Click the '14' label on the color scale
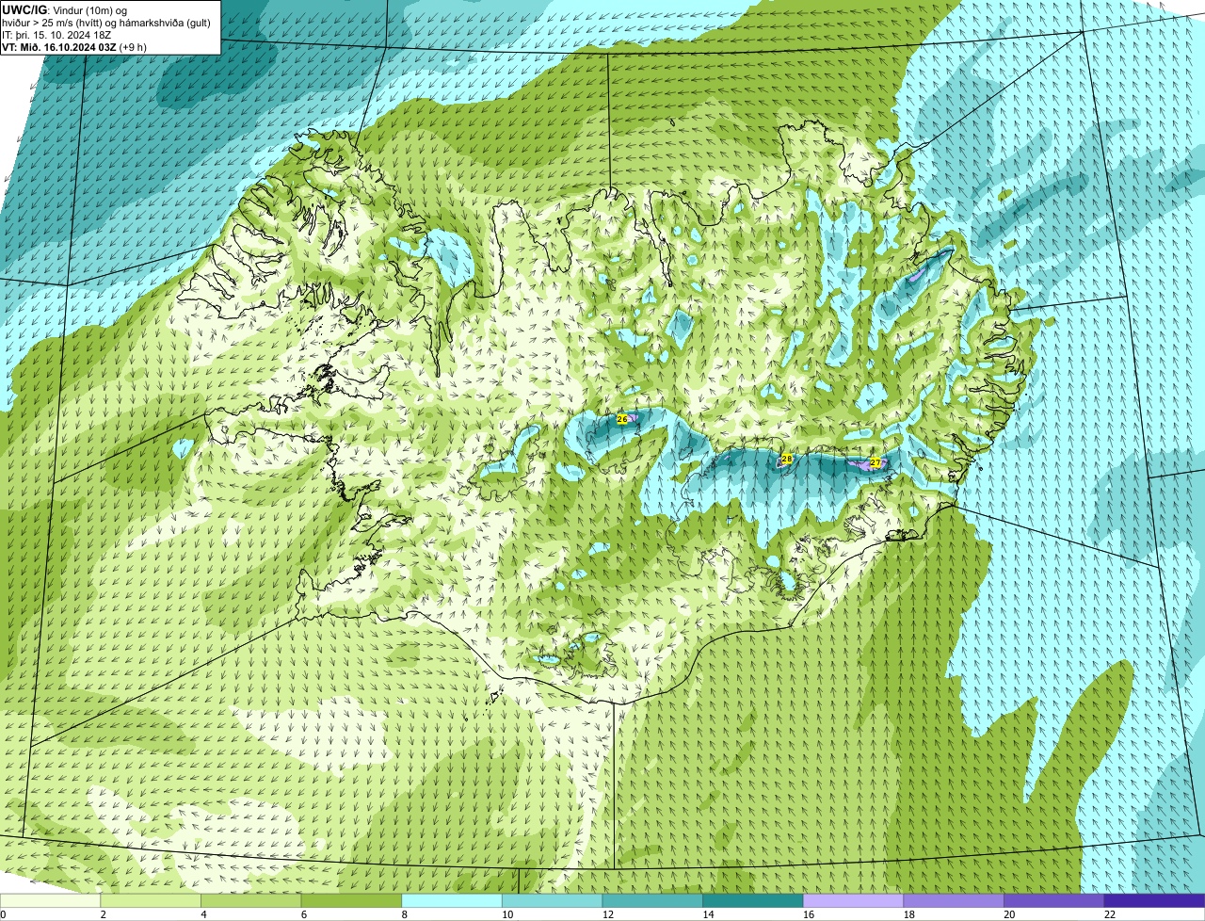The image size is (1205, 921). tap(708, 914)
